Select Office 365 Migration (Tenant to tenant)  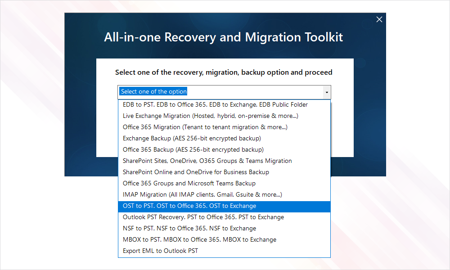pos(224,127)
